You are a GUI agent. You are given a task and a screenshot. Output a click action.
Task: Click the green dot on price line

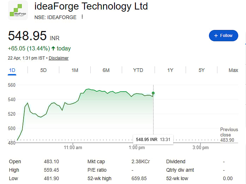(153, 93)
